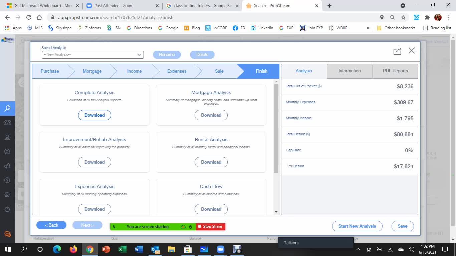Download the Complete Analysis report

point(94,115)
